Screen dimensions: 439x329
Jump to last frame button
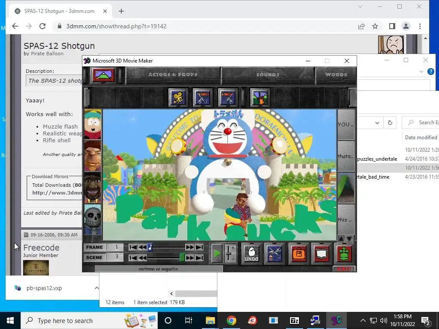199,247
